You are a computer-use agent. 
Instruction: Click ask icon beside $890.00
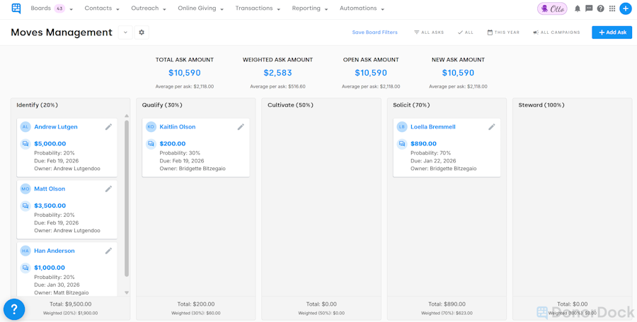(x=402, y=143)
